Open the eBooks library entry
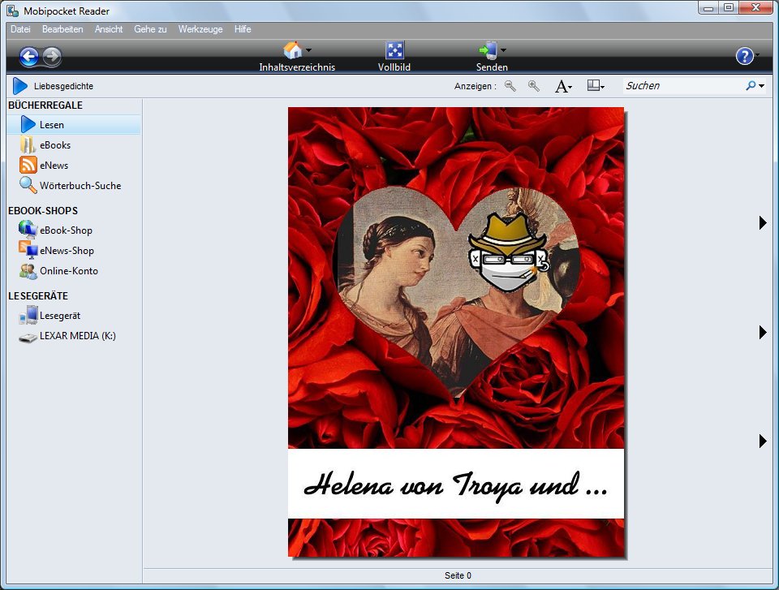779x590 pixels. point(55,145)
